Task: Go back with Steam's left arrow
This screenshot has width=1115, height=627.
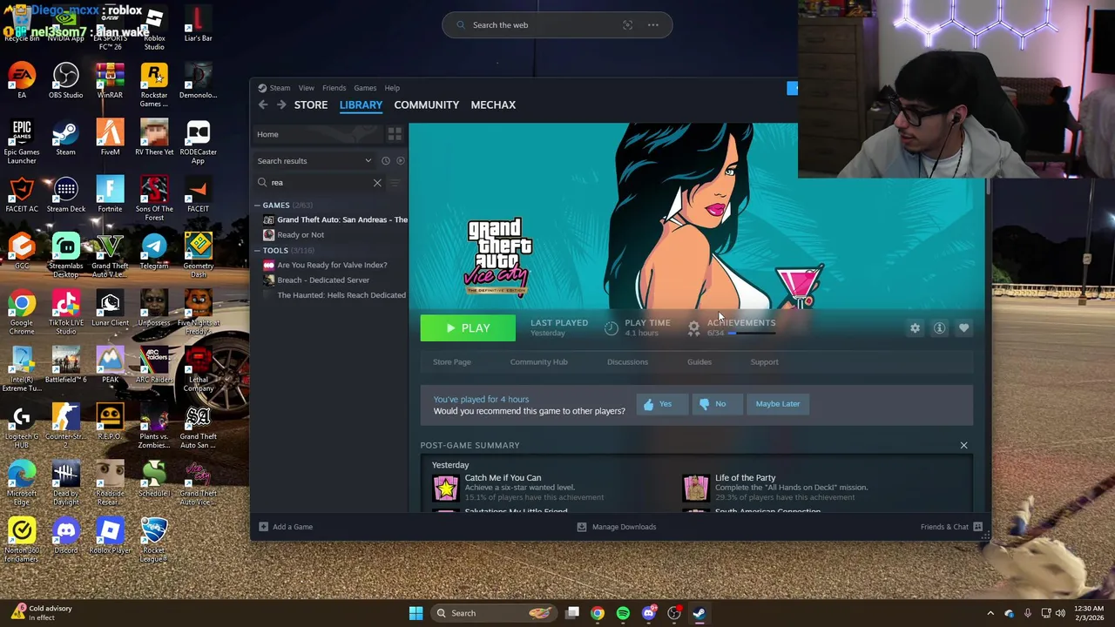Action: (x=263, y=104)
